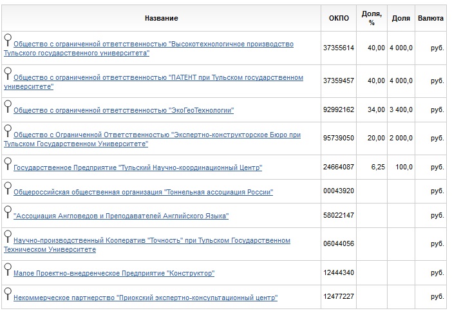Open the "ПАТЕНТ при Тульском государственном университете" link
Viewport: 452px width, 313px height.
tap(158, 78)
